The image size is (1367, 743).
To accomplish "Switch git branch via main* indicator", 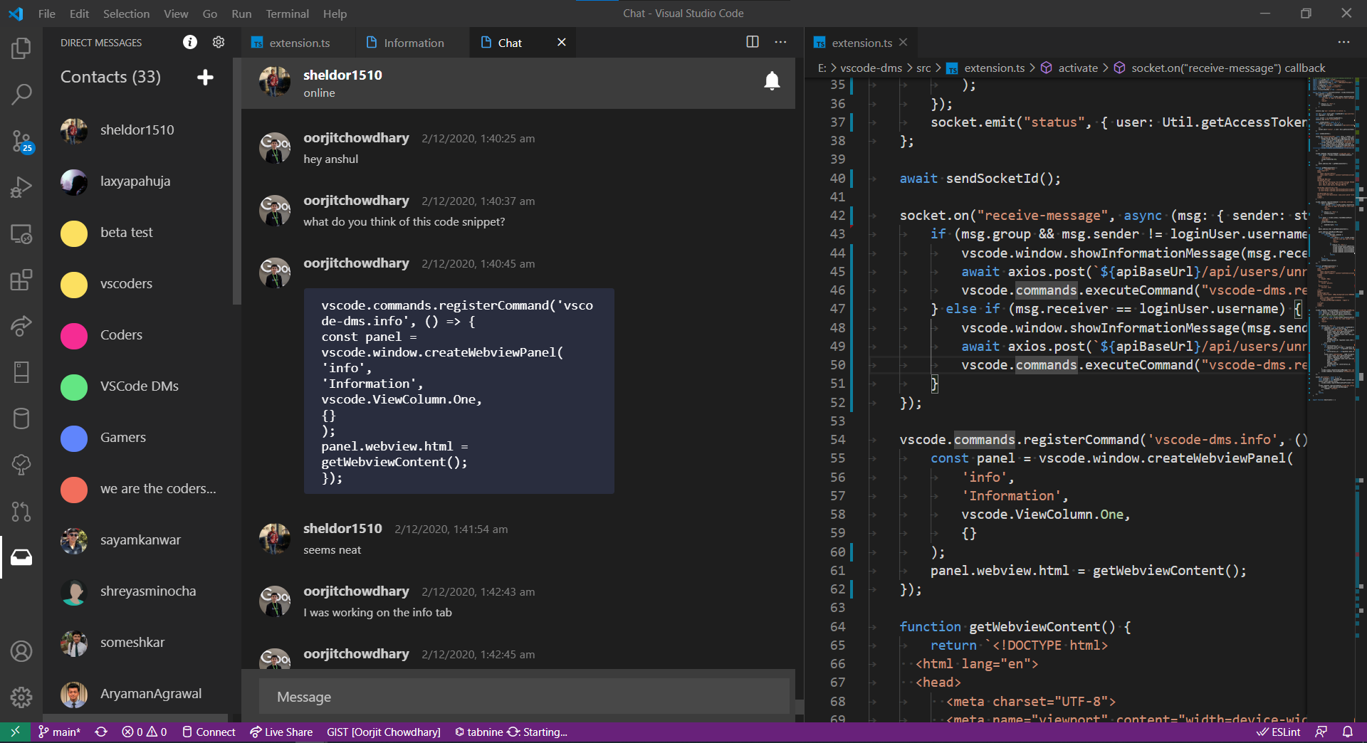I will pyautogui.click(x=59, y=732).
